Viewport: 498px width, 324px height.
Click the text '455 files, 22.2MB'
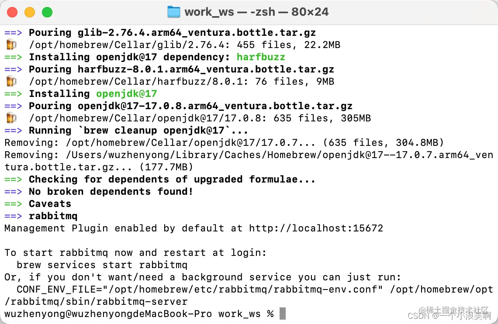click(x=288, y=45)
